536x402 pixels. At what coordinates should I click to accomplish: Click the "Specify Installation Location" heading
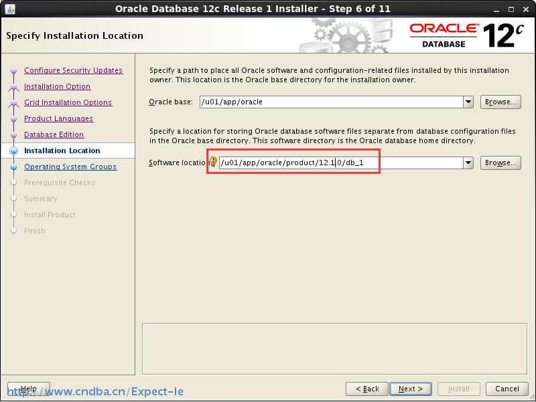click(74, 35)
